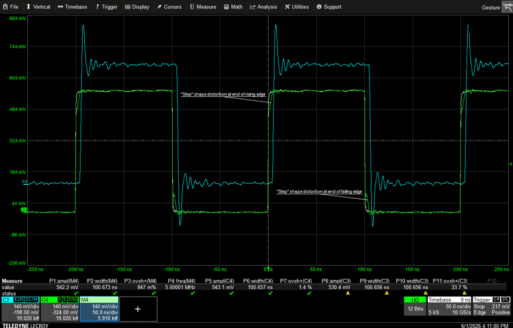Open the Display menu

[x=137, y=6]
